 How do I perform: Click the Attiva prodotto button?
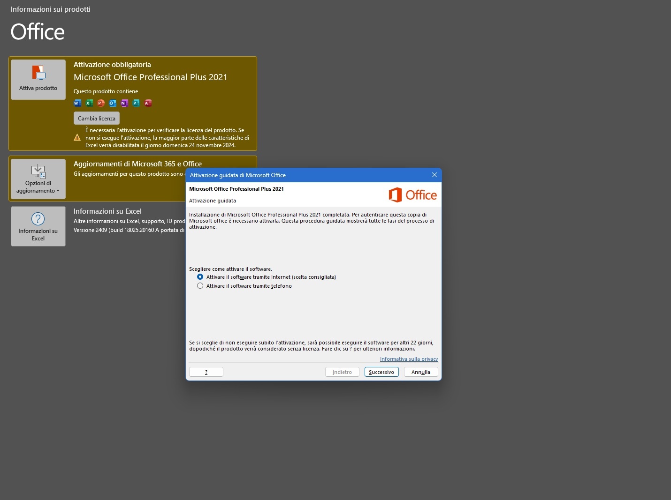point(38,80)
